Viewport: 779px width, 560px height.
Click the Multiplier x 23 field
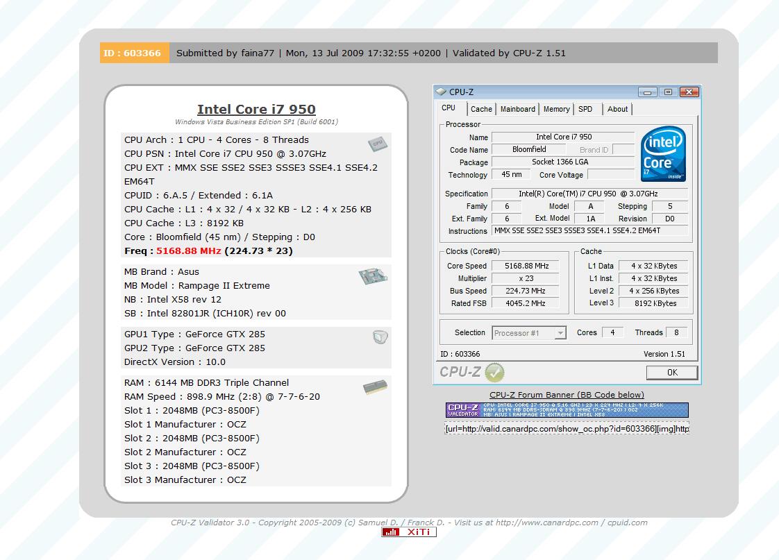click(x=526, y=278)
